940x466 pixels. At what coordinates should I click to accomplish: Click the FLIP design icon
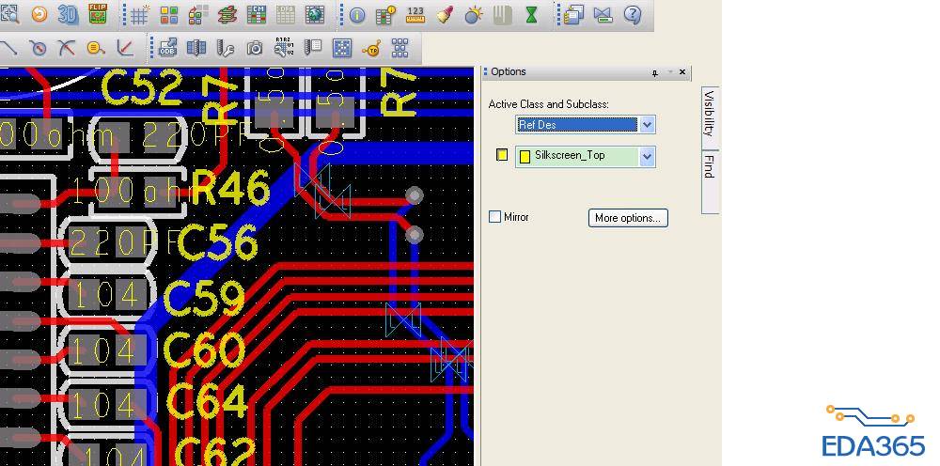tap(97, 14)
